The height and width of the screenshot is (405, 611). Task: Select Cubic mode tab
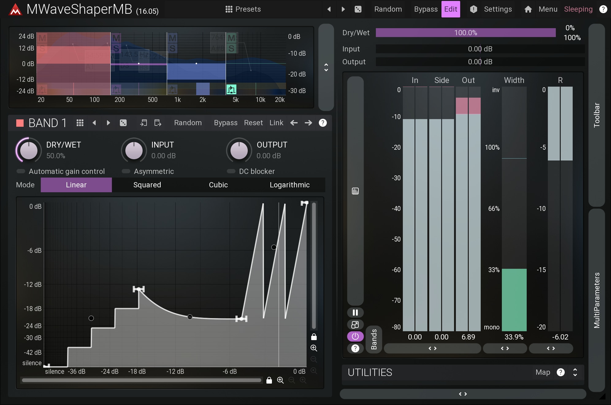tap(218, 185)
